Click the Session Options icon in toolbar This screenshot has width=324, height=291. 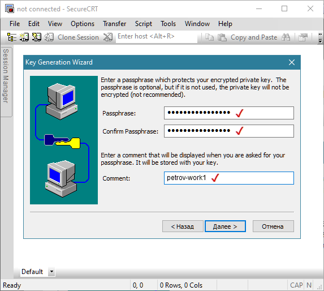303,37
